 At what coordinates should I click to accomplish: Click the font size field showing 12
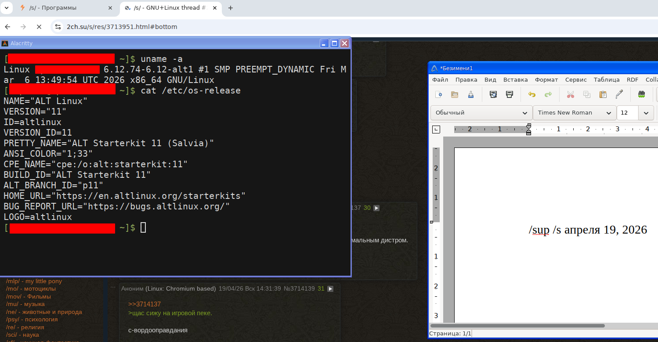coord(629,113)
